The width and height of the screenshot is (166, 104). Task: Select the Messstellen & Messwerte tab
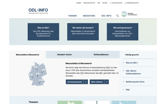coord(27,55)
